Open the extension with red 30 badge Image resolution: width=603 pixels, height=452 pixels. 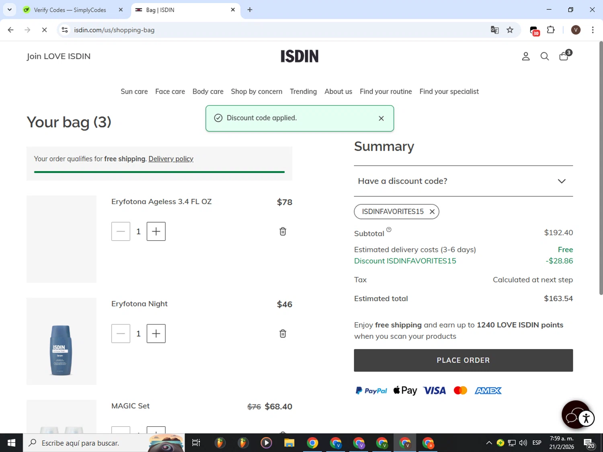click(x=534, y=31)
